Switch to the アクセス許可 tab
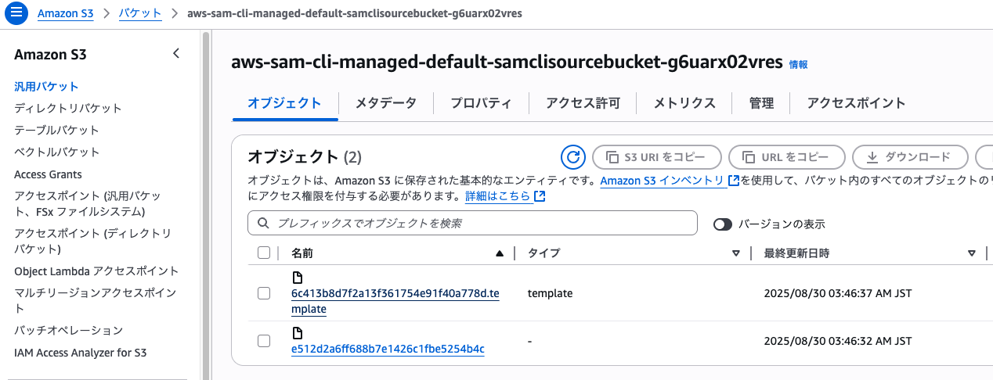The height and width of the screenshot is (380, 993). pos(583,103)
